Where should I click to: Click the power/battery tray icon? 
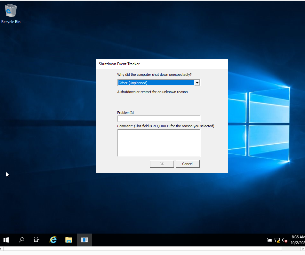pyautogui.click(x=269, y=240)
